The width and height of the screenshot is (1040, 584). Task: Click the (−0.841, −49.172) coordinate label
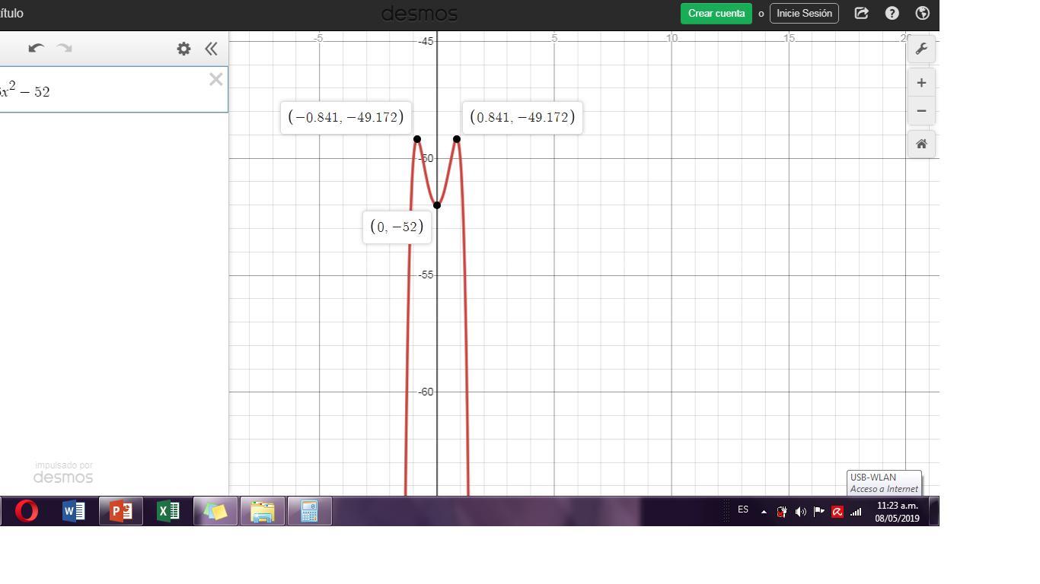tap(346, 117)
